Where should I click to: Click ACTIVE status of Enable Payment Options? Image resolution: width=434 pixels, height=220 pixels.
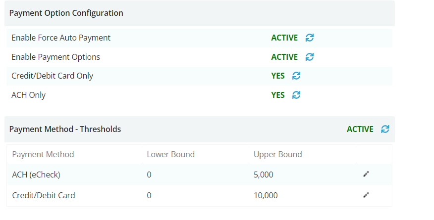pos(284,57)
